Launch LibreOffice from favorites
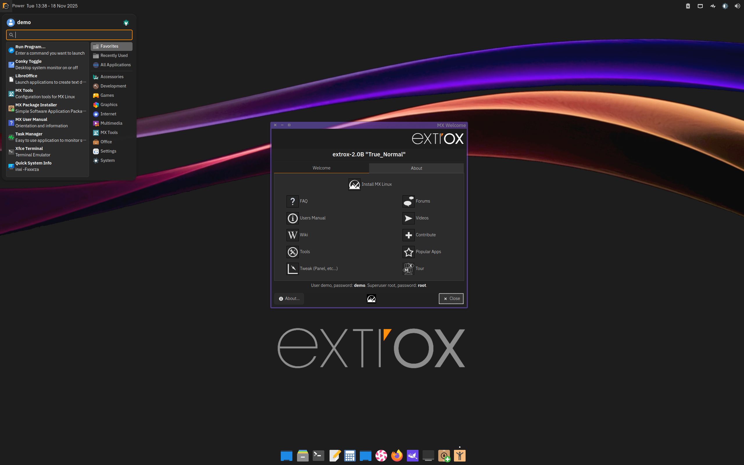Viewport: 744px width, 465px height. pos(47,79)
